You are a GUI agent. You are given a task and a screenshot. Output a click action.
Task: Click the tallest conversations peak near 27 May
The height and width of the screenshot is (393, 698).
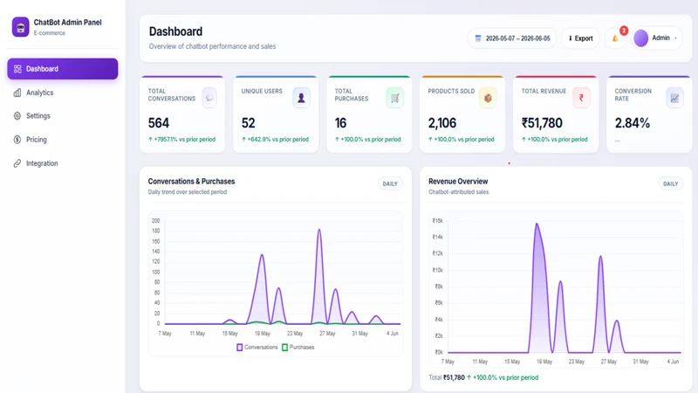tap(319, 230)
